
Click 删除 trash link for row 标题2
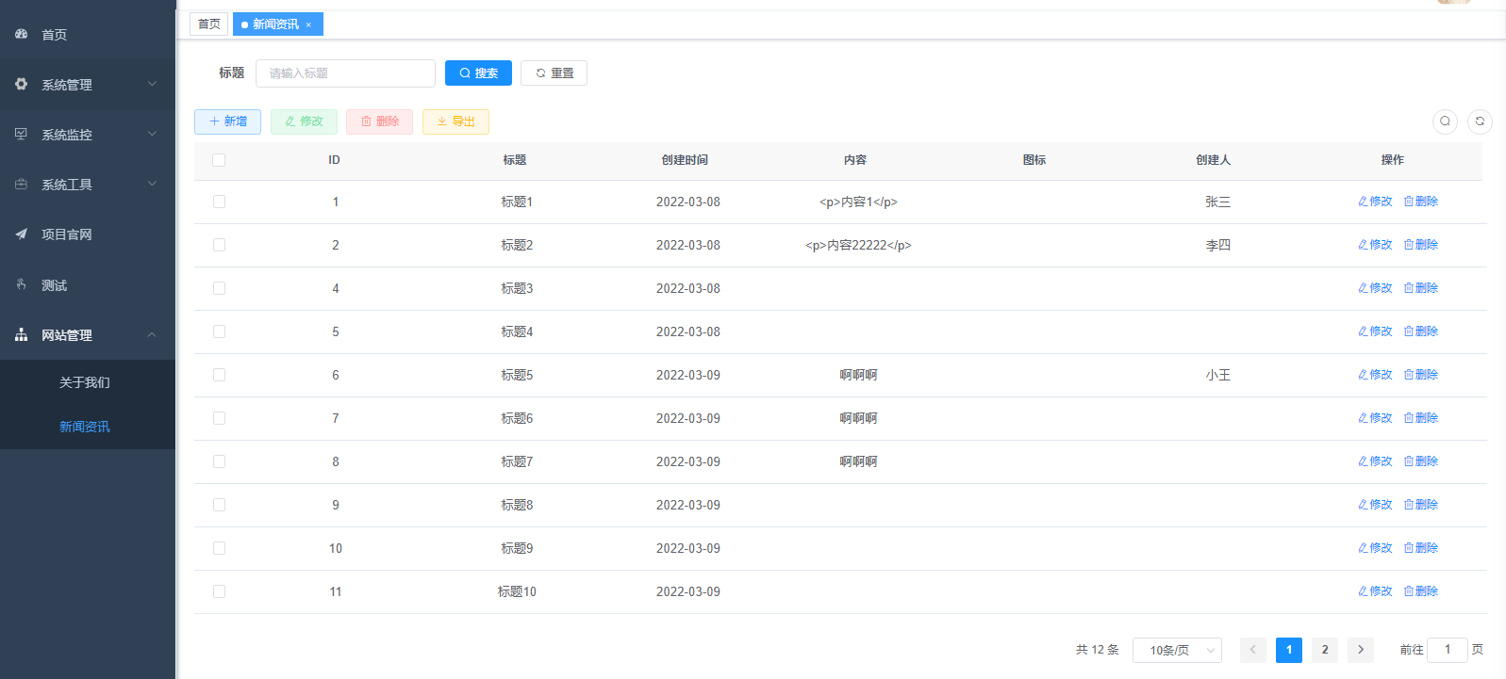[1421, 245]
